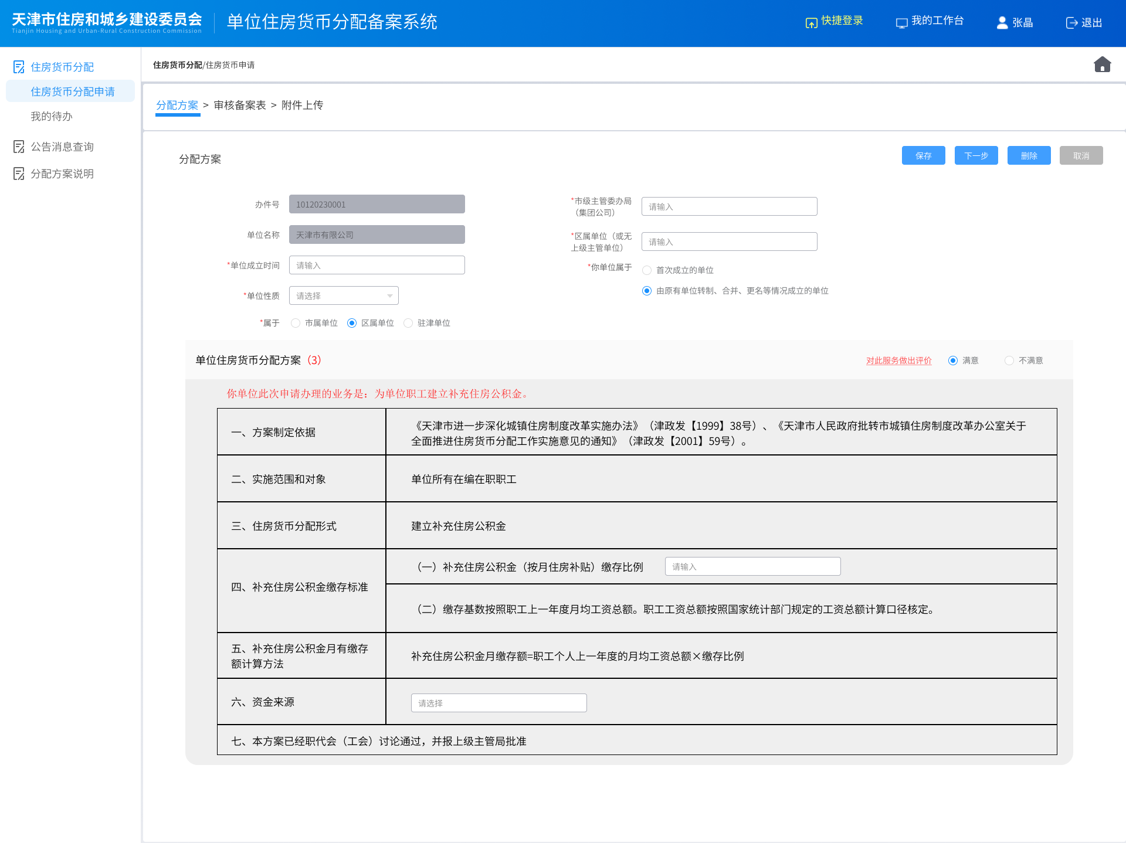Click heading 单位住房货币分配方案 (3)
1126x843 pixels.
[x=258, y=360]
